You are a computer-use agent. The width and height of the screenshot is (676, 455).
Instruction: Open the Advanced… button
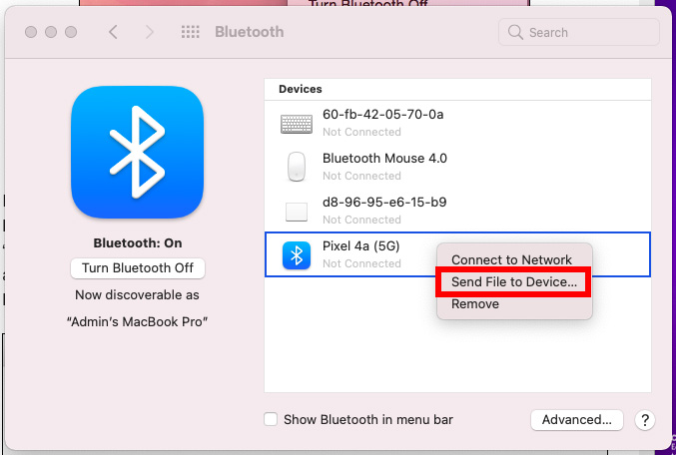(x=577, y=420)
